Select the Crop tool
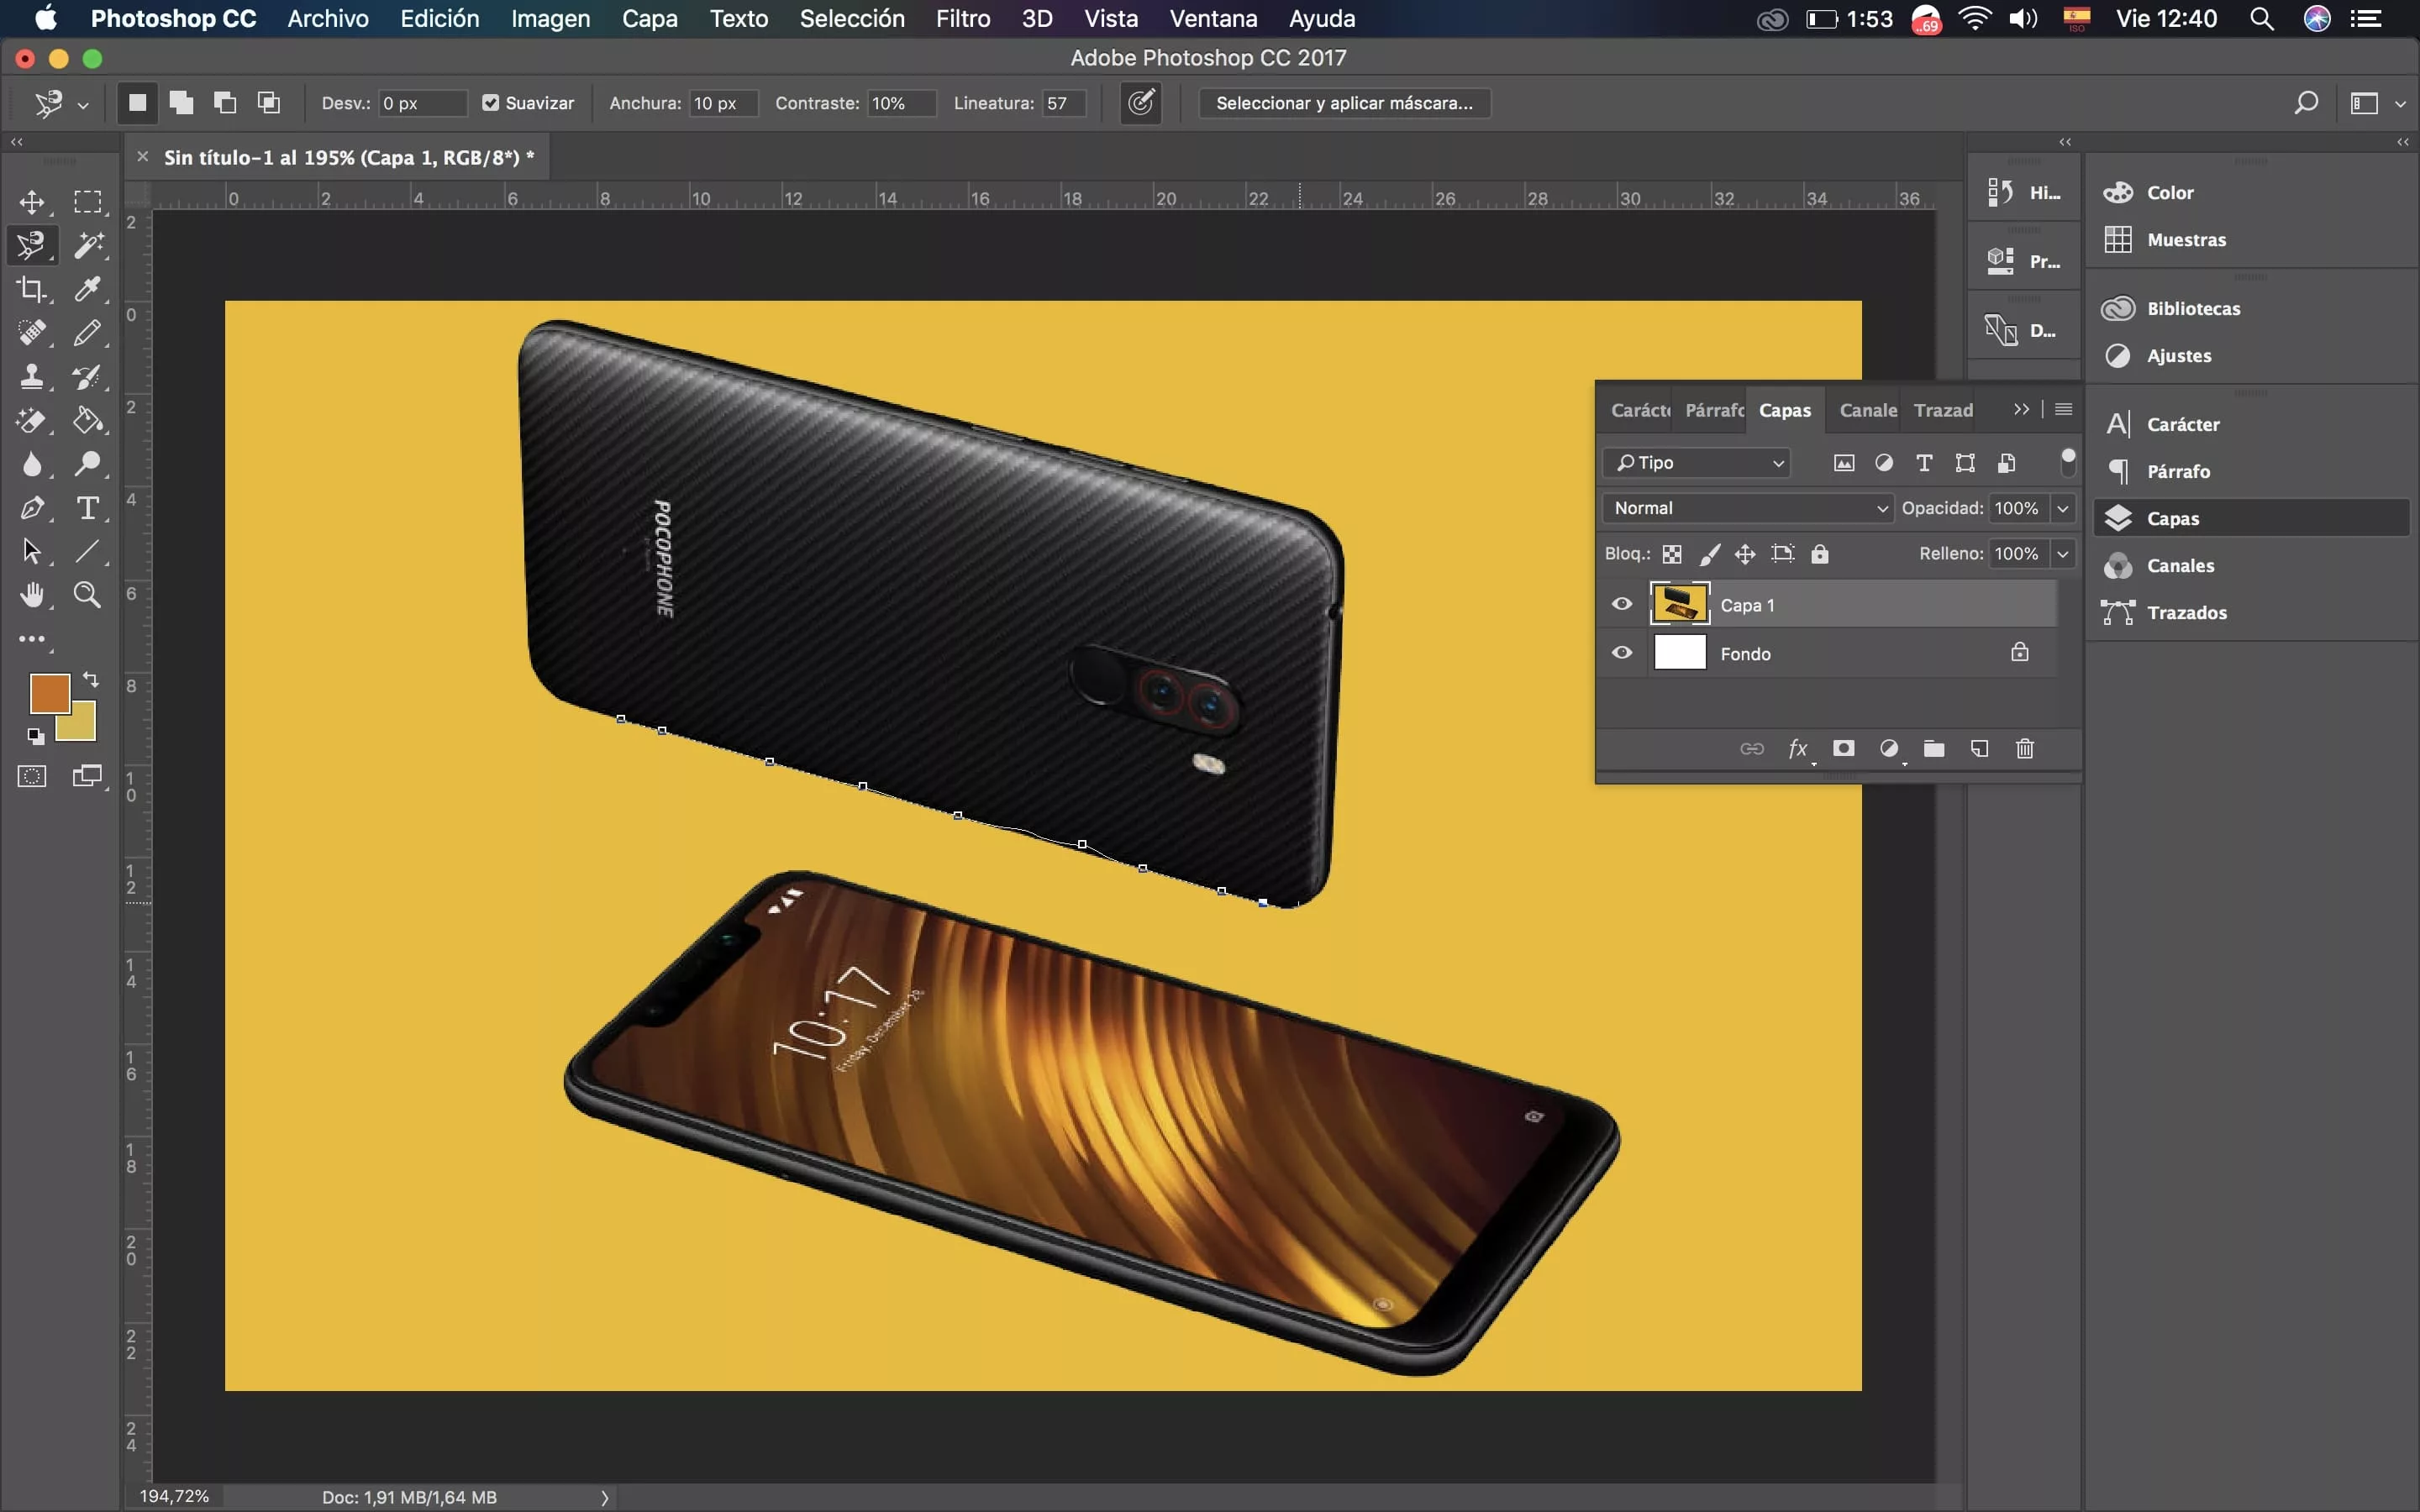Image resolution: width=2420 pixels, height=1512 pixels. pyautogui.click(x=31, y=289)
